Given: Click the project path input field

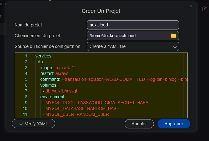Looking at the screenshot, I should pyautogui.click(x=133, y=36).
